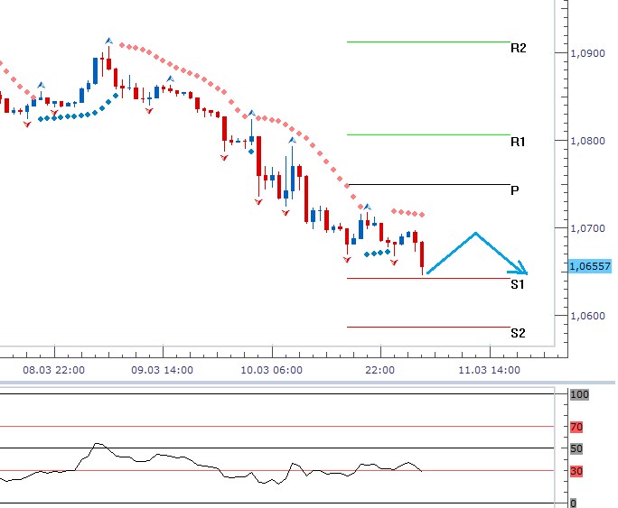Click the 50 oscillator midline label
This screenshot has width=618, height=508.
576,448
